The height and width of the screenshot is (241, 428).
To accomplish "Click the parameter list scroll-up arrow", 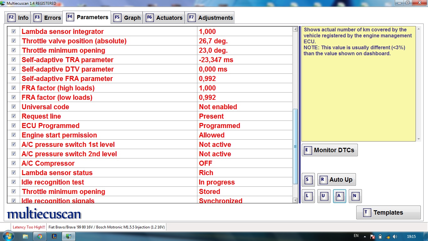I will [295, 29].
